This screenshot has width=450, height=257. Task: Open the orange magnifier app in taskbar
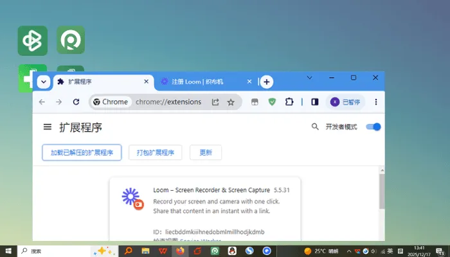128,251
